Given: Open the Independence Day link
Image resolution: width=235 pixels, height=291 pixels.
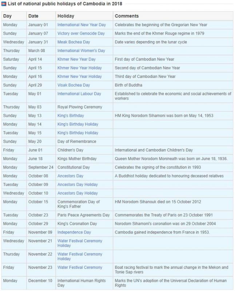Looking at the screenshot, I should pos(74,232).
